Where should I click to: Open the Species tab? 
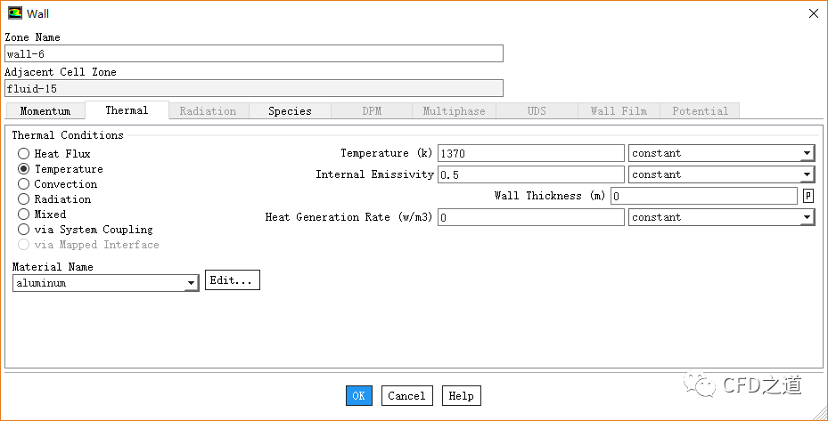tap(290, 111)
